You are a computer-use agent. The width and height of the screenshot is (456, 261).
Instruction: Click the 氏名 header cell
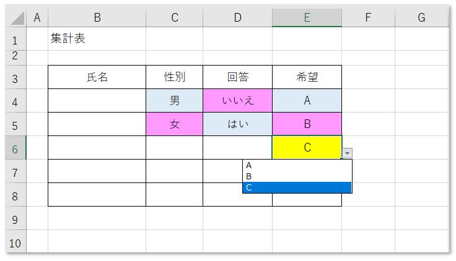pos(97,77)
